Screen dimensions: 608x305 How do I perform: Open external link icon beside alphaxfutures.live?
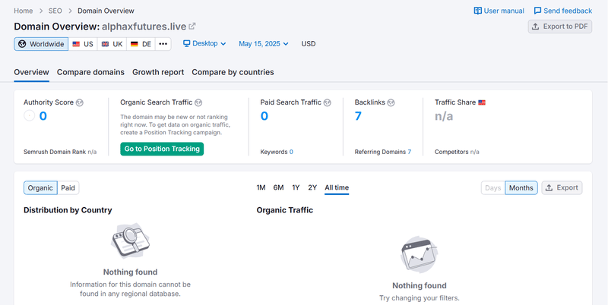(192, 27)
